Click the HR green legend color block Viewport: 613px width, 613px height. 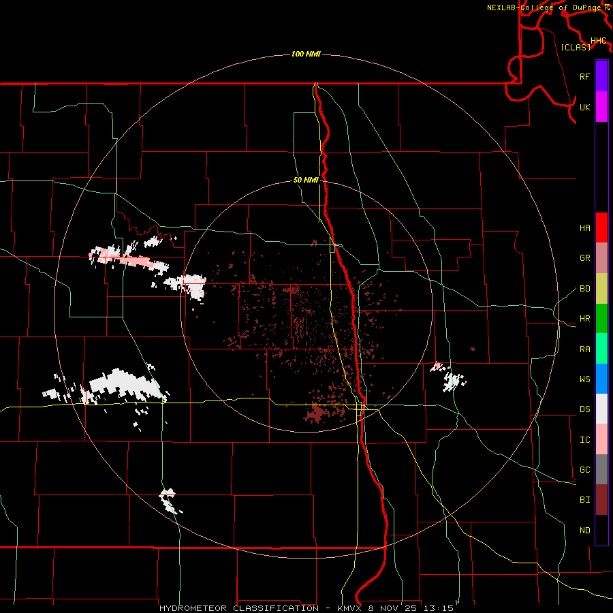(601, 318)
